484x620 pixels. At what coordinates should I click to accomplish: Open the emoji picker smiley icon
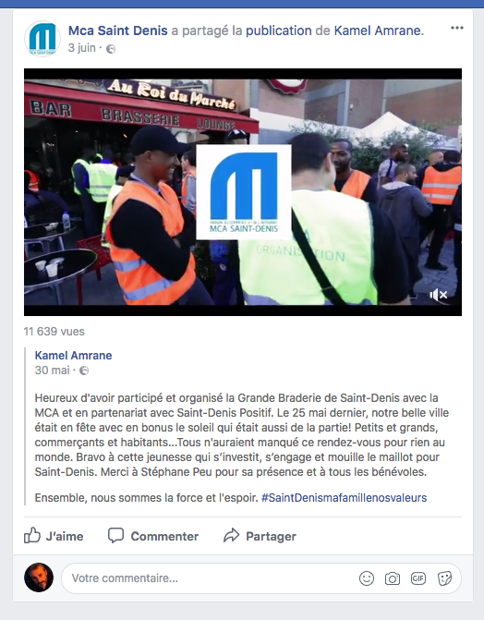click(x=367, y=578)
